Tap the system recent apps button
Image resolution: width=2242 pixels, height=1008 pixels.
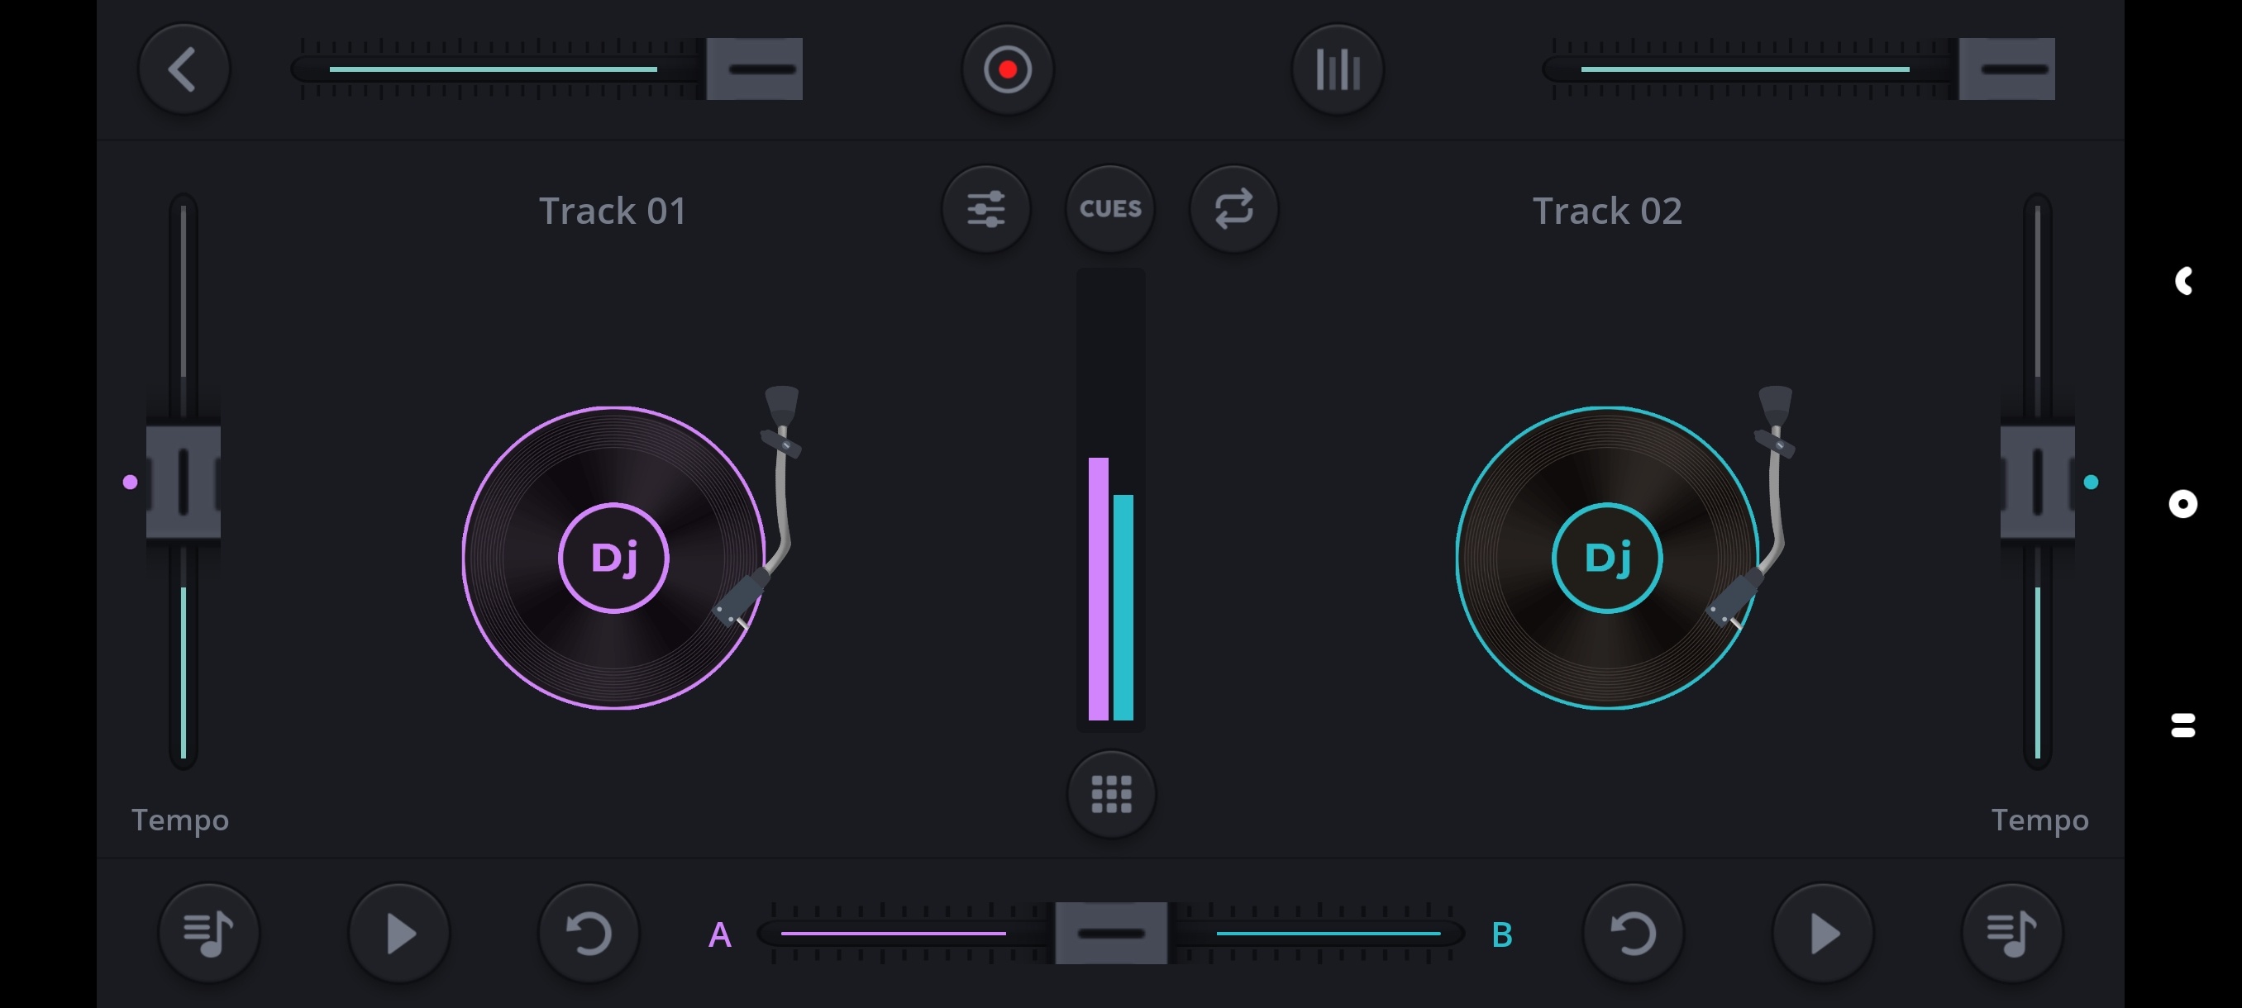point(2182,725)
